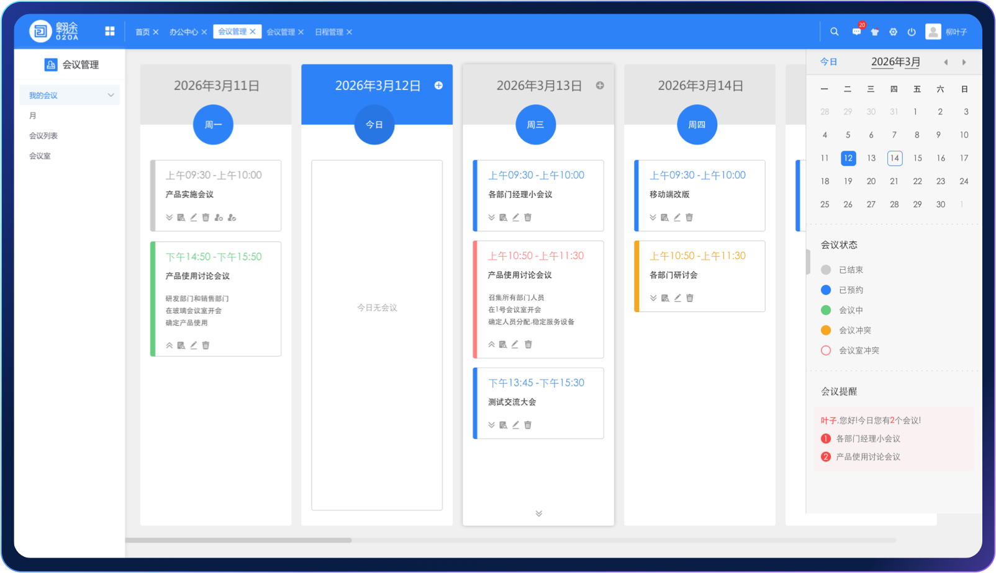Expand details of 产品使用讨论会议 on March 13

click(490, 344)
